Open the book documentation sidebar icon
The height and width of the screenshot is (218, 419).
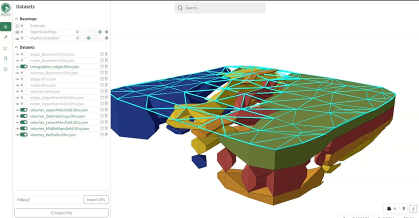[x=5, y=58]
